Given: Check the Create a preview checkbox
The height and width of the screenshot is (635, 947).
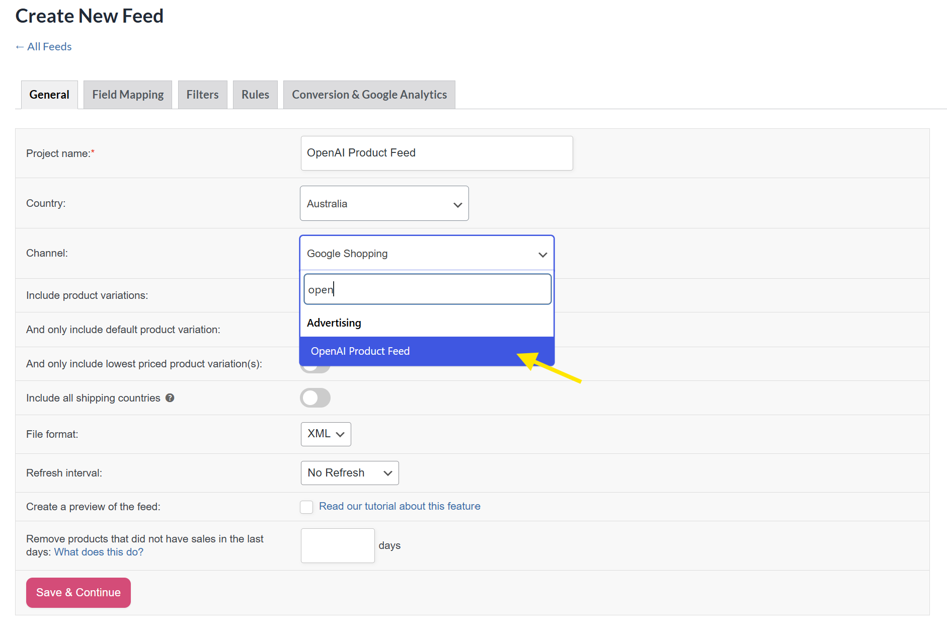Looking at the screenshot, I should tap(306, 507).
